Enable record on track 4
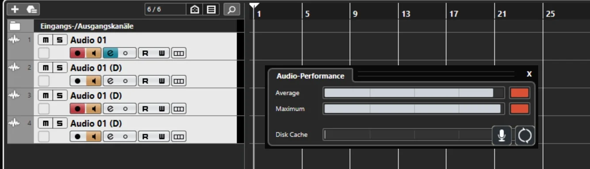The width and height of the screenshot is (590, 169). [x=78, y=136]
